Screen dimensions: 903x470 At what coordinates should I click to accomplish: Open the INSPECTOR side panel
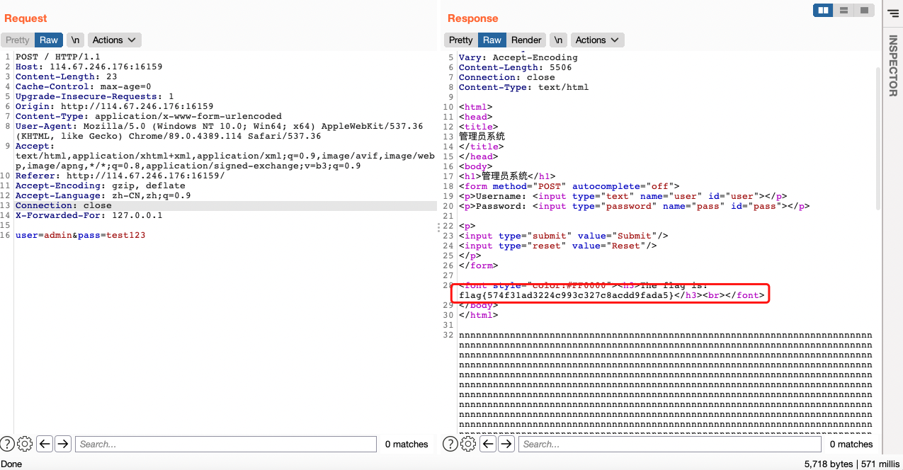(x=892, y=66)
